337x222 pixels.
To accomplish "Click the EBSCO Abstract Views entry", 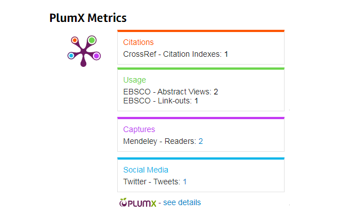I will pos(170,92).
